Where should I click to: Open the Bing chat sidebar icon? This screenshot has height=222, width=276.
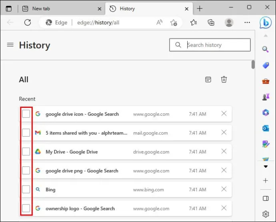(266, 22)
